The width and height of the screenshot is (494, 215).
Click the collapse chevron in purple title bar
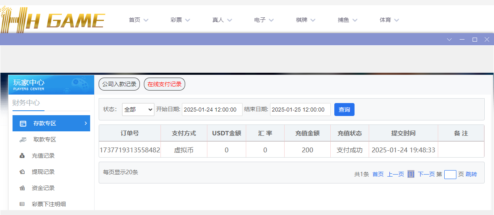click(x=450, y=40)
